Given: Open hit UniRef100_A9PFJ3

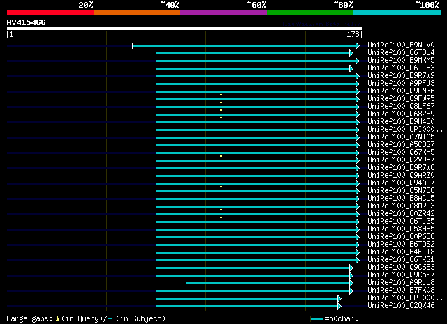Looking at the screenshot, I should click(401, 84).
